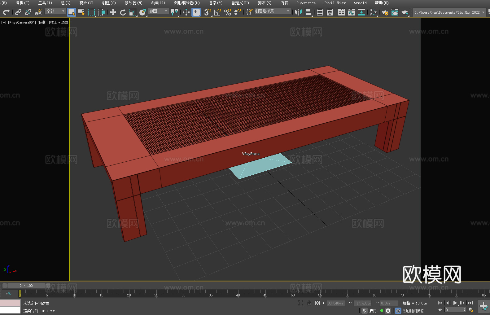Open the 修改器(M) menu
Screen dimensions: 490x315
133,3
